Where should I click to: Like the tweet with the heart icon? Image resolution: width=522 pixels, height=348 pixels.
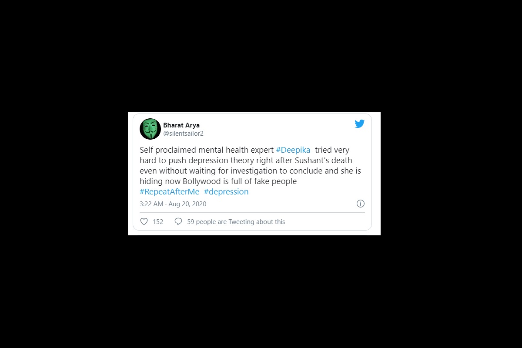coord(144,221)
